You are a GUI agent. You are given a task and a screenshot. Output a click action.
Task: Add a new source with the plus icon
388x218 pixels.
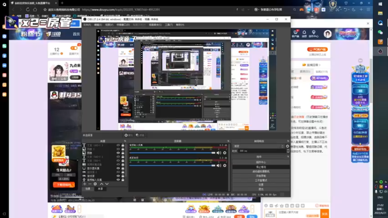tap(84, 184)
